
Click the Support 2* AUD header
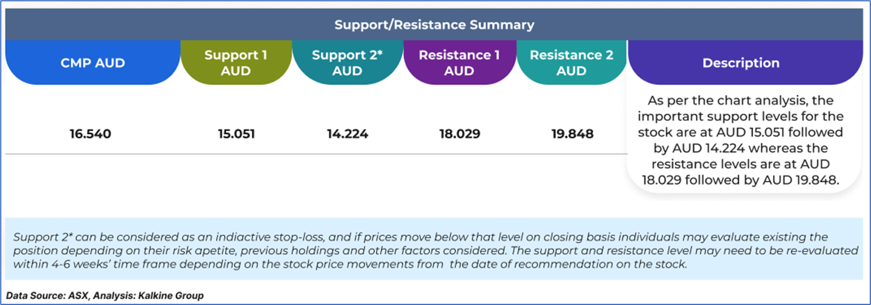[347, 63]
